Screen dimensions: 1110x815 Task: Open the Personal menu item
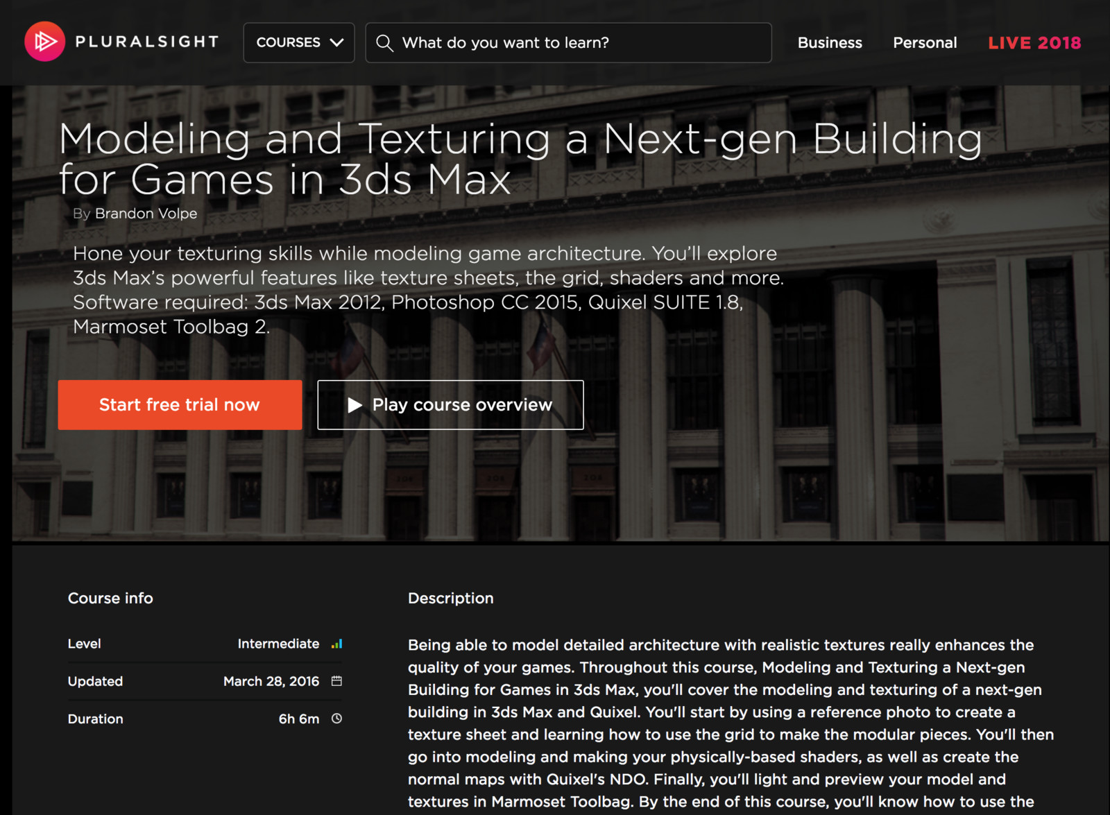[x=925, y=42]
